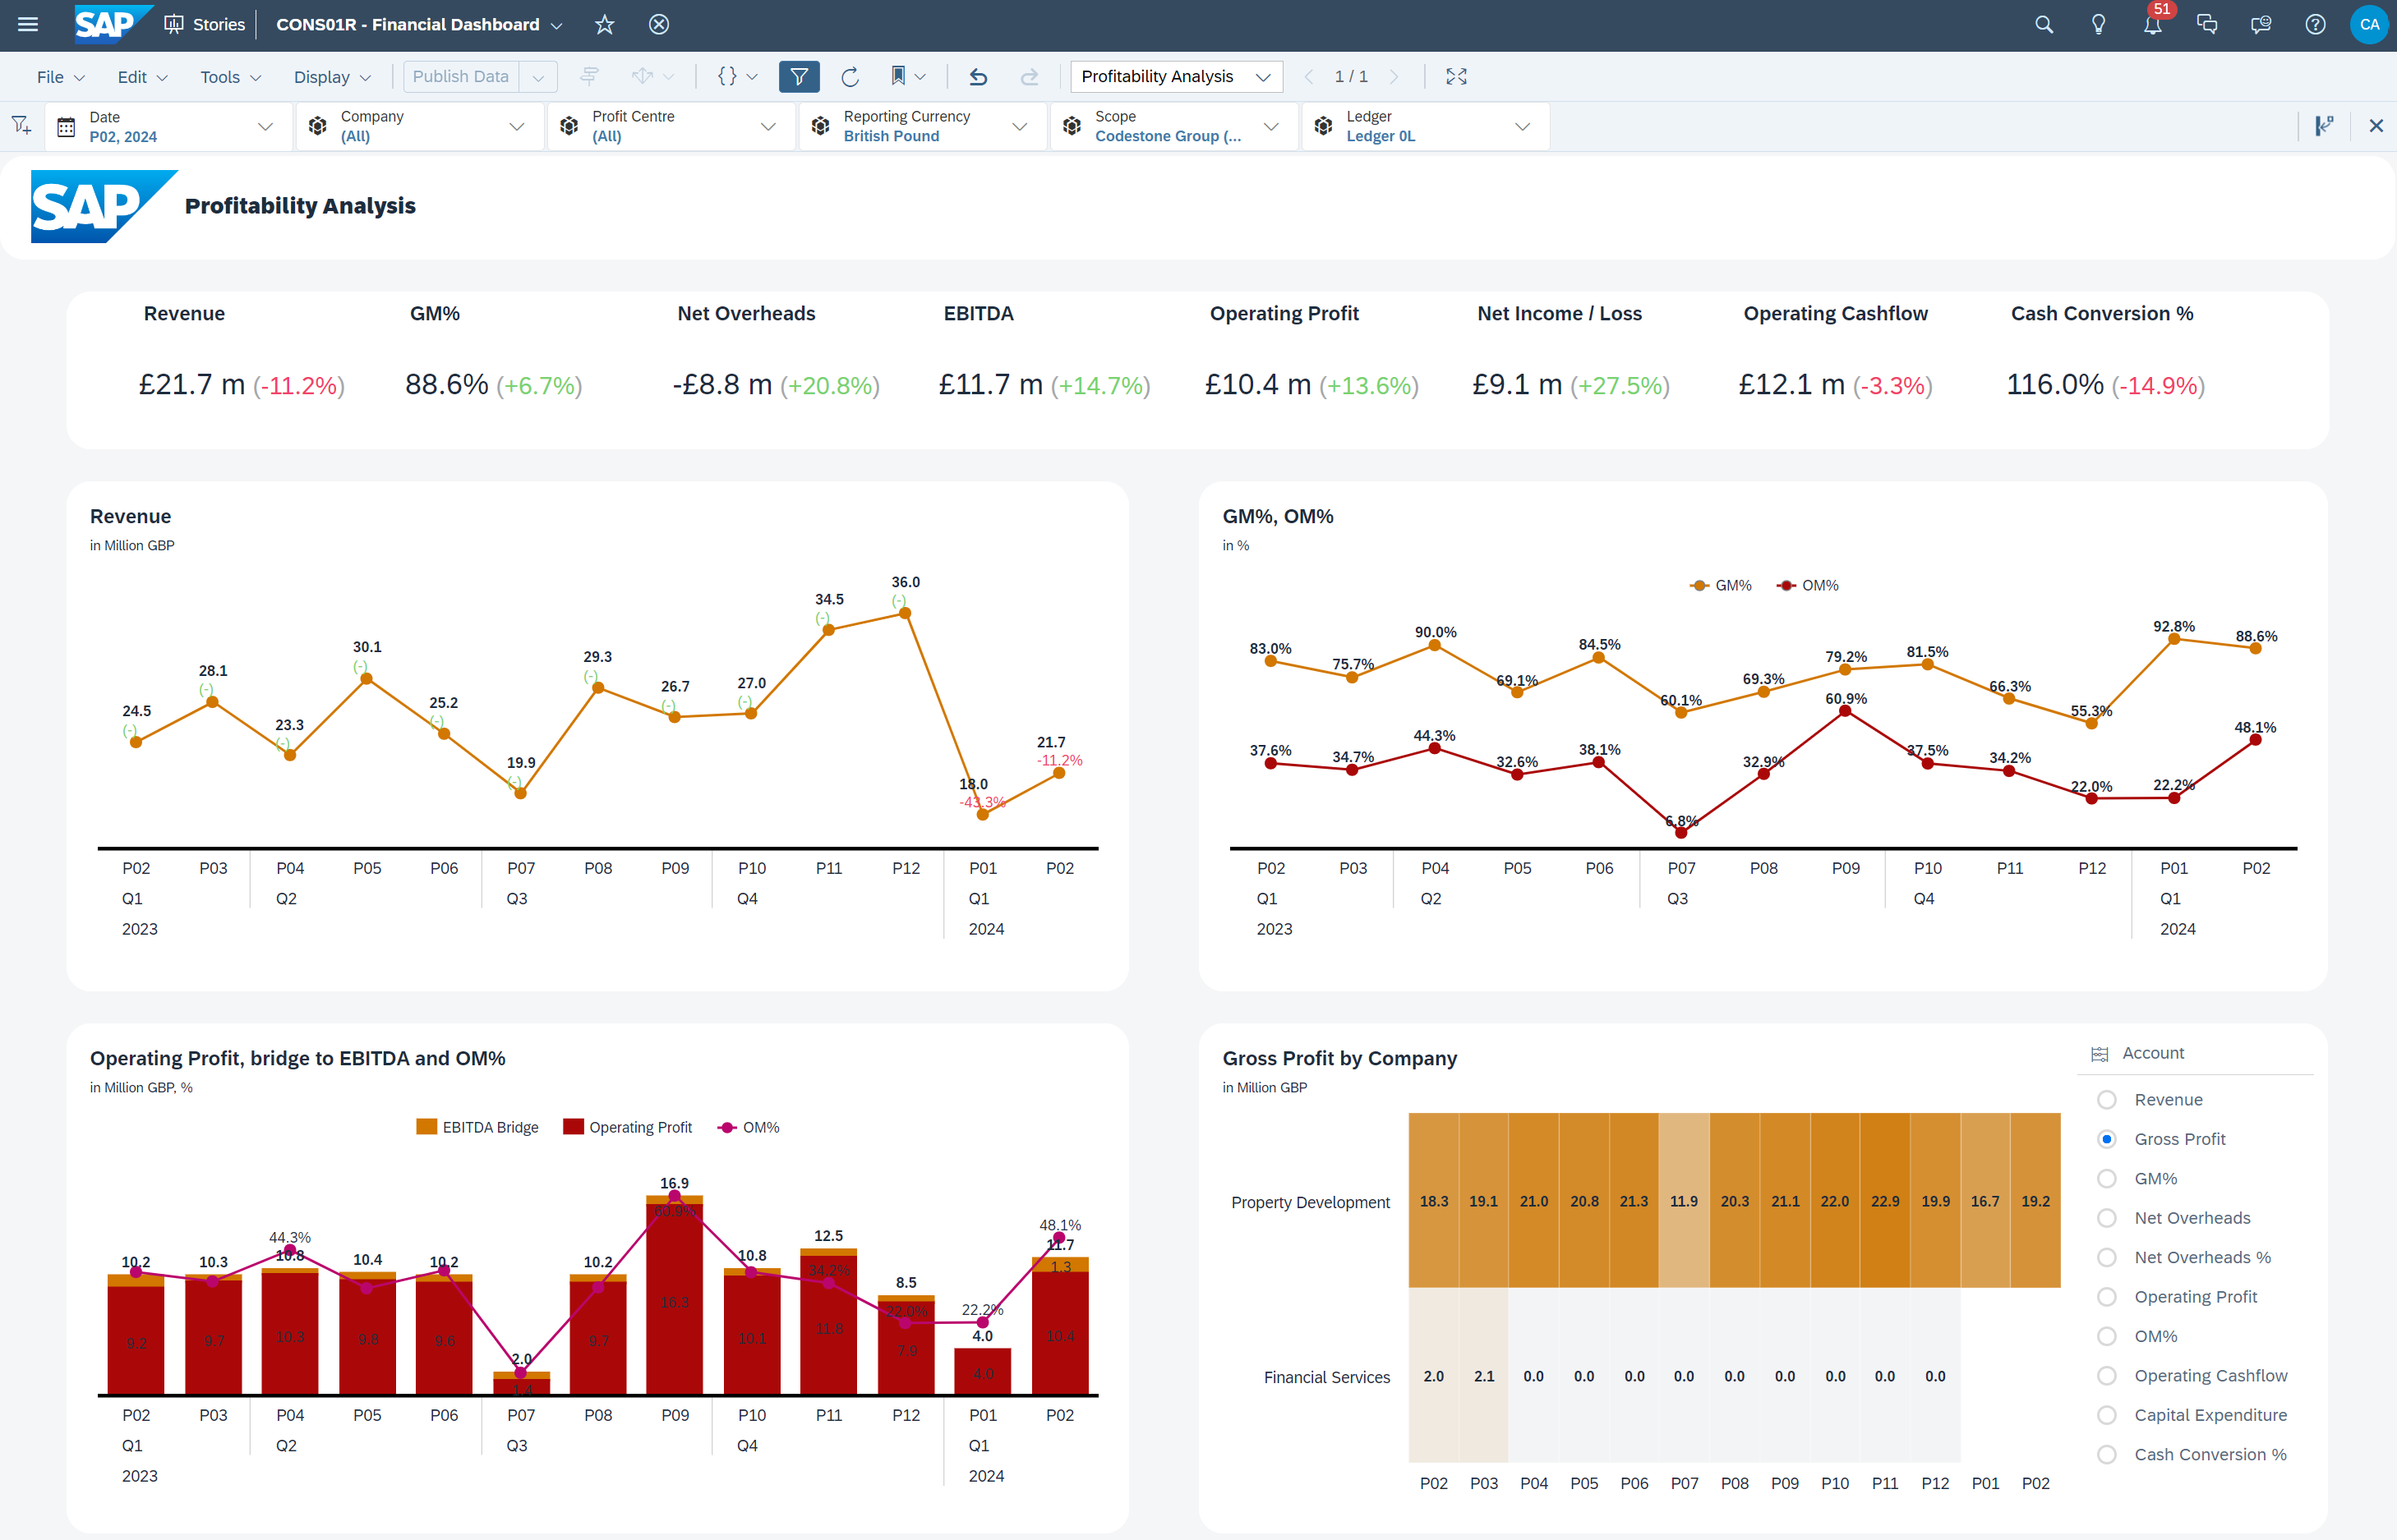Expand the Date filter dropdown
The height and width of the screenshot is (1540, 2397).
pos(265,127)
